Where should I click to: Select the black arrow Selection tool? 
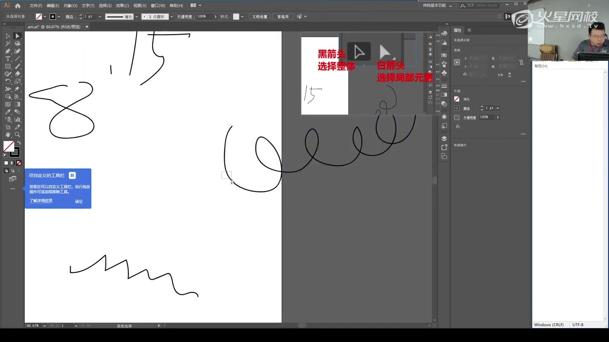tap(8, 36)
